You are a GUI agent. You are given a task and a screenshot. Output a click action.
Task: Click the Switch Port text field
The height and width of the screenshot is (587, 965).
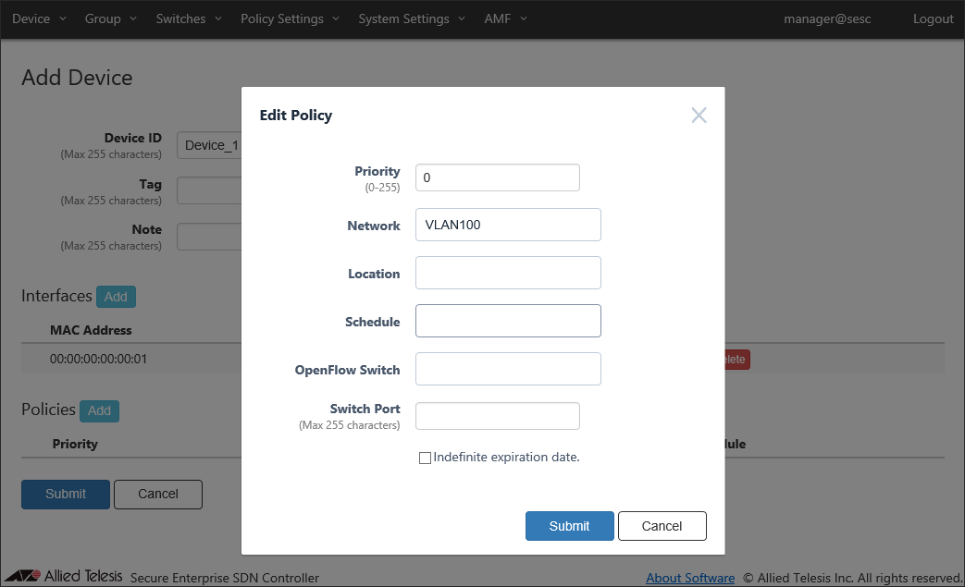[497, 416]
